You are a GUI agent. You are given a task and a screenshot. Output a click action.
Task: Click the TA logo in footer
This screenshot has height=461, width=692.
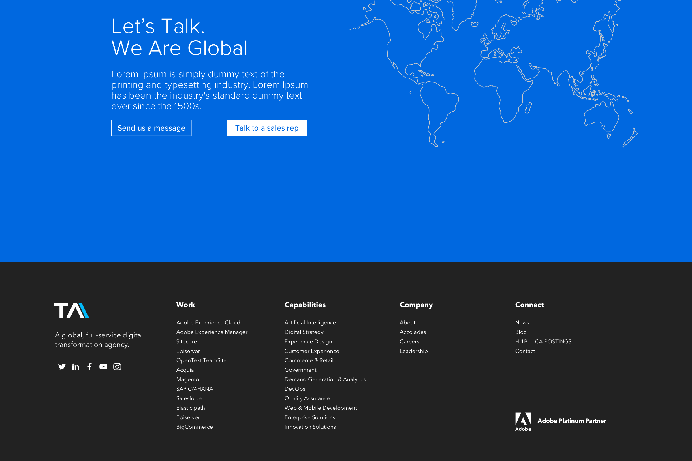pos(72,311)
